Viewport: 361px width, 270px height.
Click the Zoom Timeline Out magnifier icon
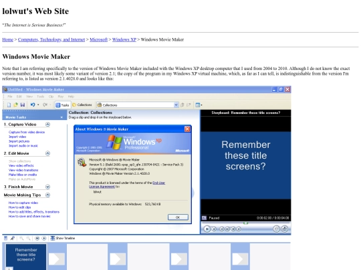(28, 238)
